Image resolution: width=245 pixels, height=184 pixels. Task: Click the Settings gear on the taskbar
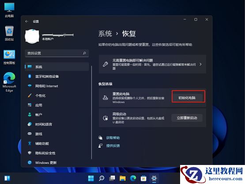tap(154, 178)
